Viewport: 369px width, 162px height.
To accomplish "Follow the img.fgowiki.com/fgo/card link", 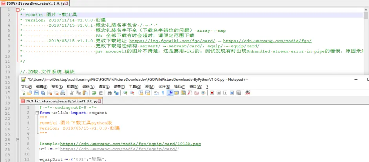I will 172,41.
